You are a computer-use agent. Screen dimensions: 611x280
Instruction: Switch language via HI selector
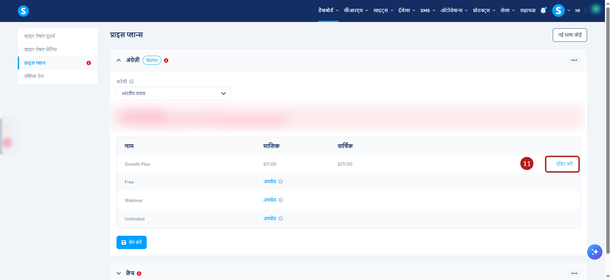[578, 11]
